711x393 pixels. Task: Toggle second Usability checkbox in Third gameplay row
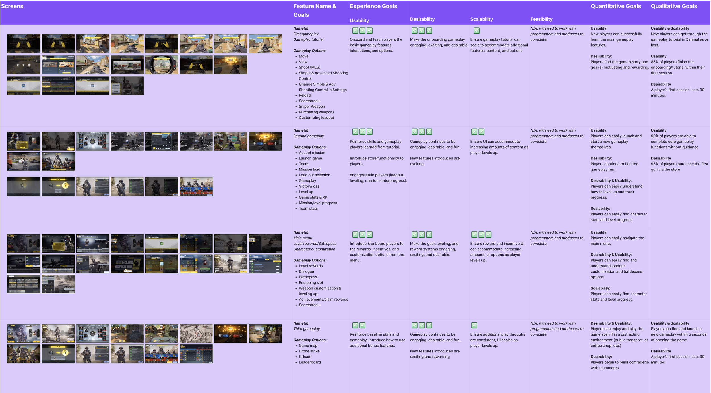pyautogui.click(x=362, y=325)
